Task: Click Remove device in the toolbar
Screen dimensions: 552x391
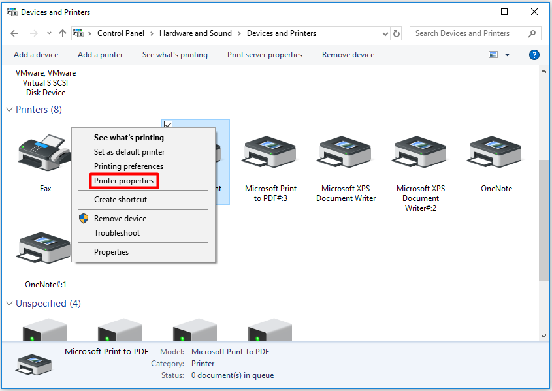Action: point(348,55)
